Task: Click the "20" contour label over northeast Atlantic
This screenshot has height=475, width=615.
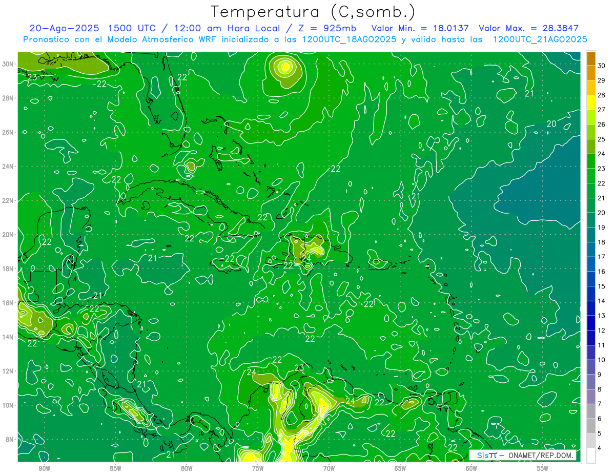Action: tap(551, 124)
